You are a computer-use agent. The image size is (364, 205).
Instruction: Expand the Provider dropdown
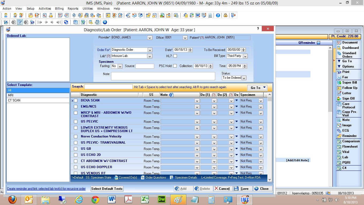(150, 38)
